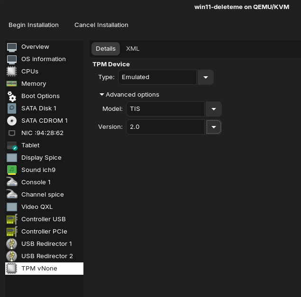Select Channel spice entry
301x297 pixels.
coord(45,195)
